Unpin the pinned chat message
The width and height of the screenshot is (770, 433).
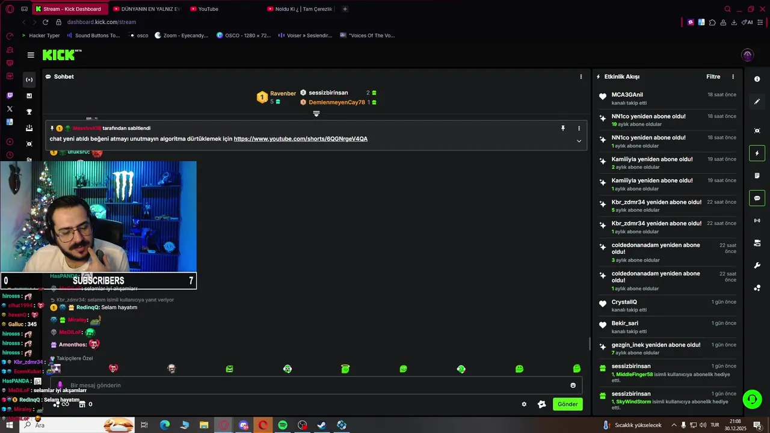(x=563, y=128)
